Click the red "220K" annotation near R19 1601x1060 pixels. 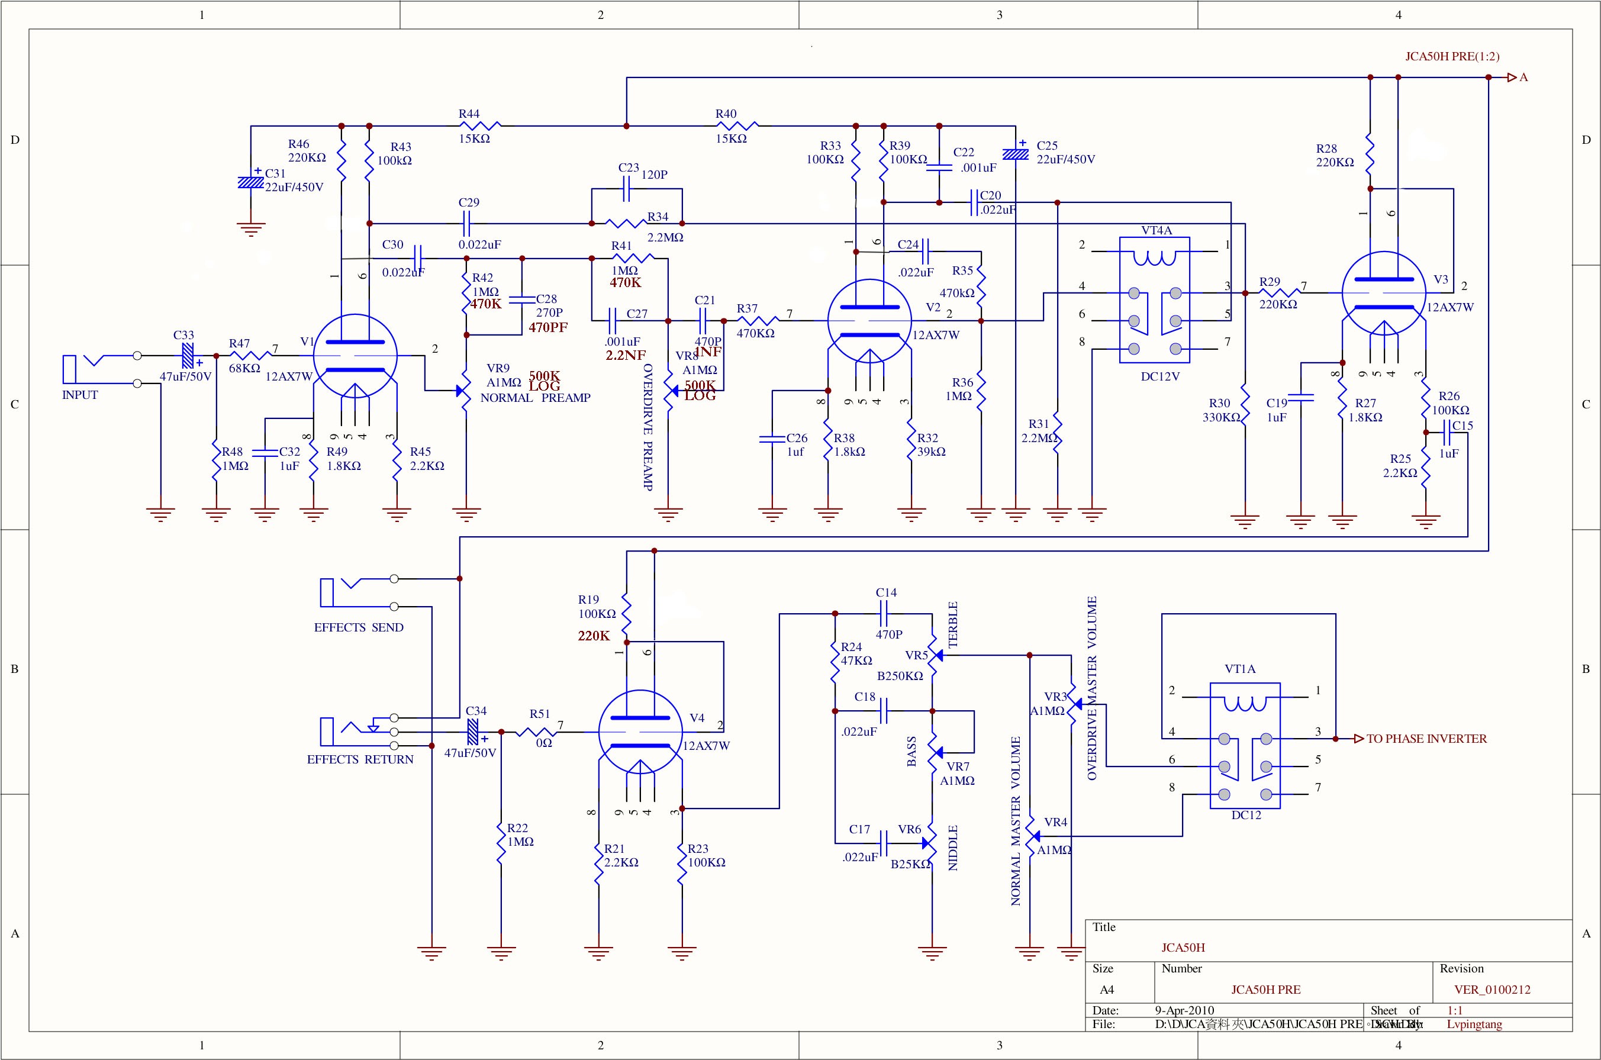594,636
